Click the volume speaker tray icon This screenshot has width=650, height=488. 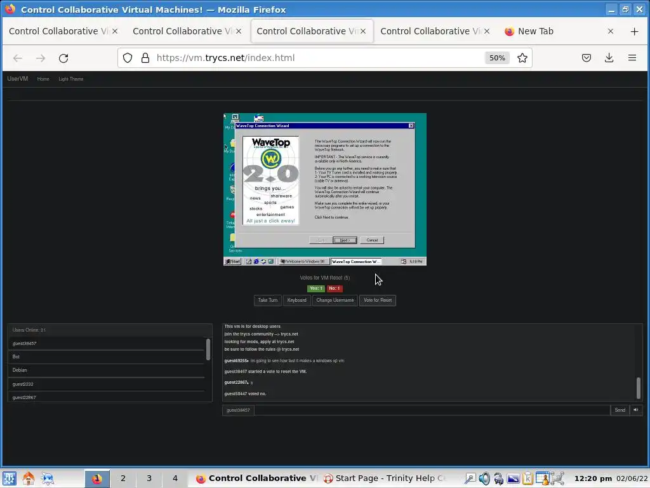click(484, 478)
